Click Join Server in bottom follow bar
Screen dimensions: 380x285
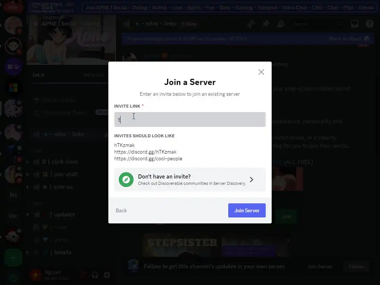(320, 266)
